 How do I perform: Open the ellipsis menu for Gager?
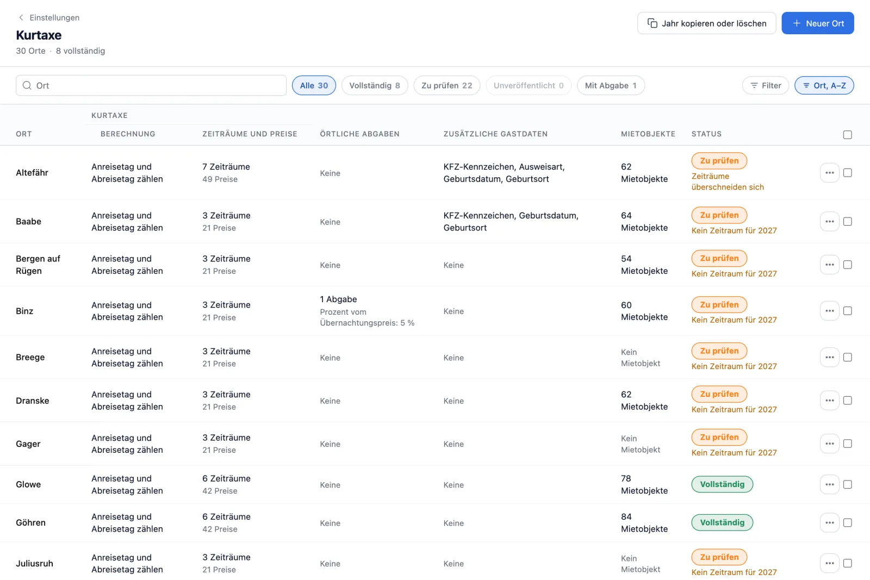click(829, 444)
